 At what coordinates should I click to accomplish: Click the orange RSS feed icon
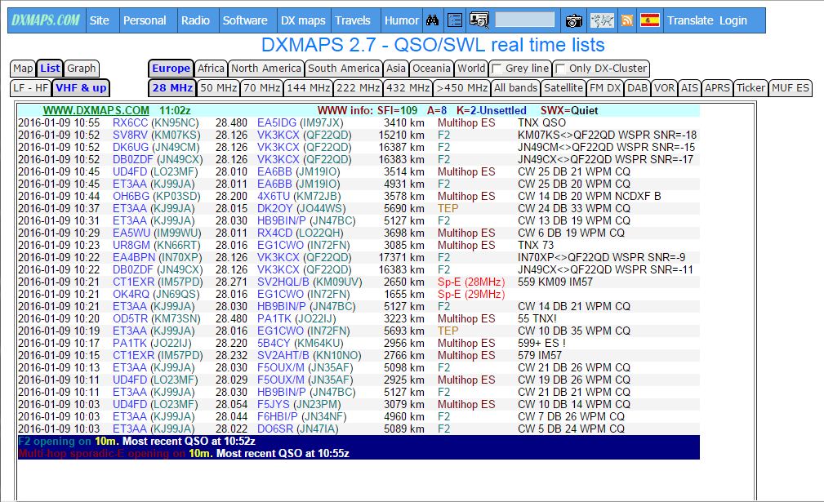(x=627, y=20)
